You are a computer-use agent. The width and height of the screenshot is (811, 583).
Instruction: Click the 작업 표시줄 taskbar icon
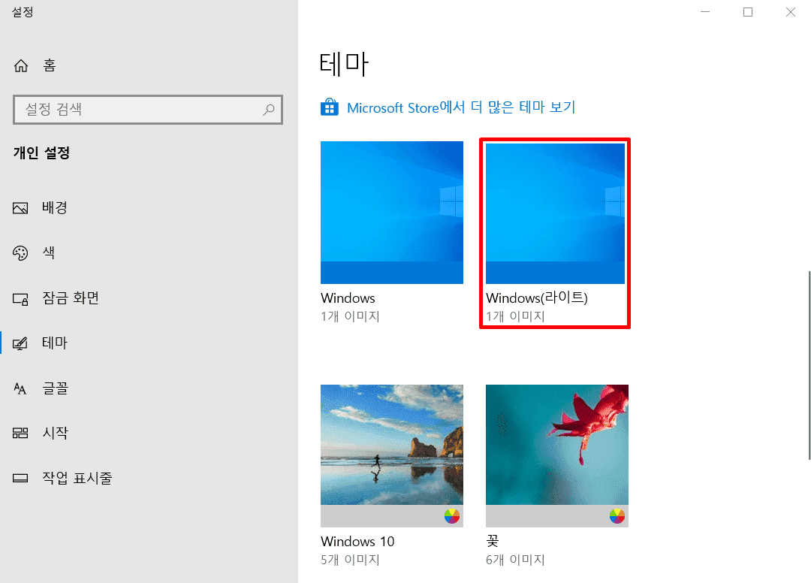pyautogui.click(x=20, y=478)
